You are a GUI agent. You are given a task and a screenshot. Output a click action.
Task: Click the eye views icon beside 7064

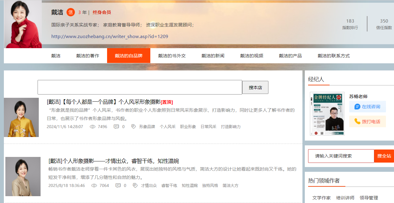94,185
